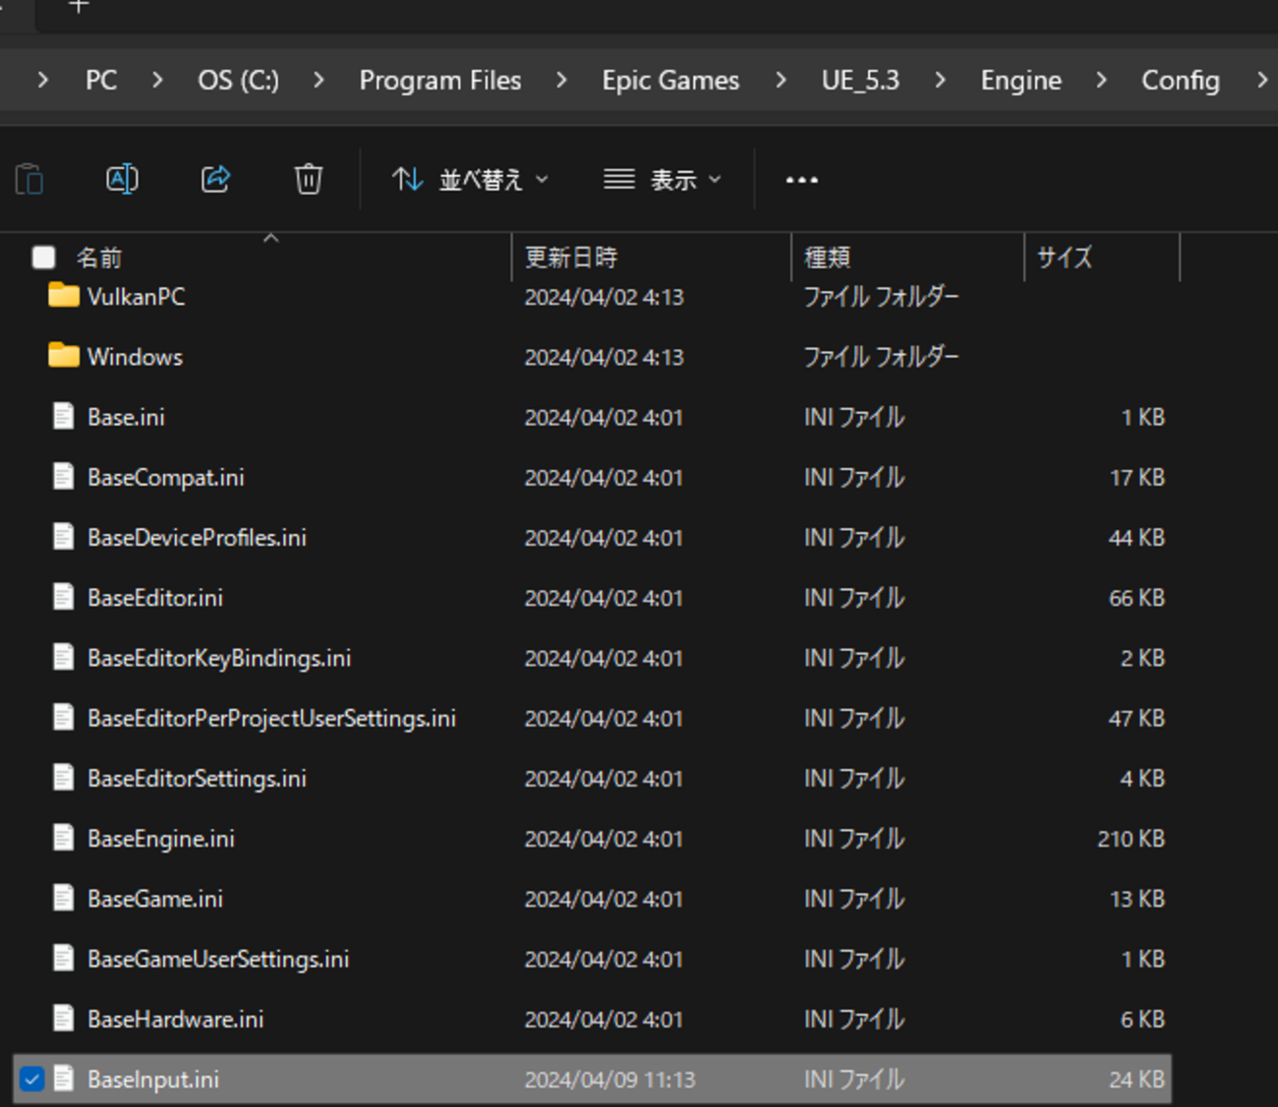Open the VulkanPC folder icon
The width and height of the screenshot is (1278, 1107).
coord(64,296)
